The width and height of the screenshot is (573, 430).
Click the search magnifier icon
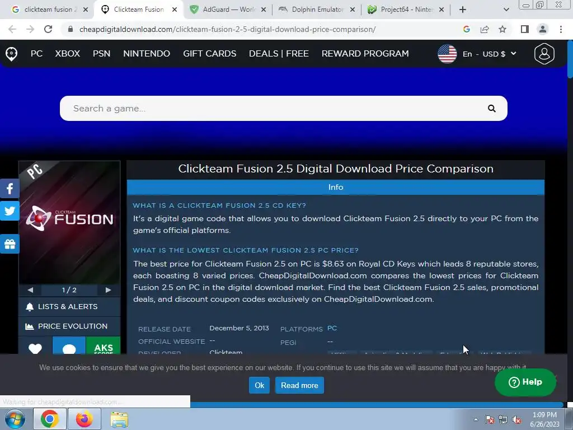click(x=491, y=108)
